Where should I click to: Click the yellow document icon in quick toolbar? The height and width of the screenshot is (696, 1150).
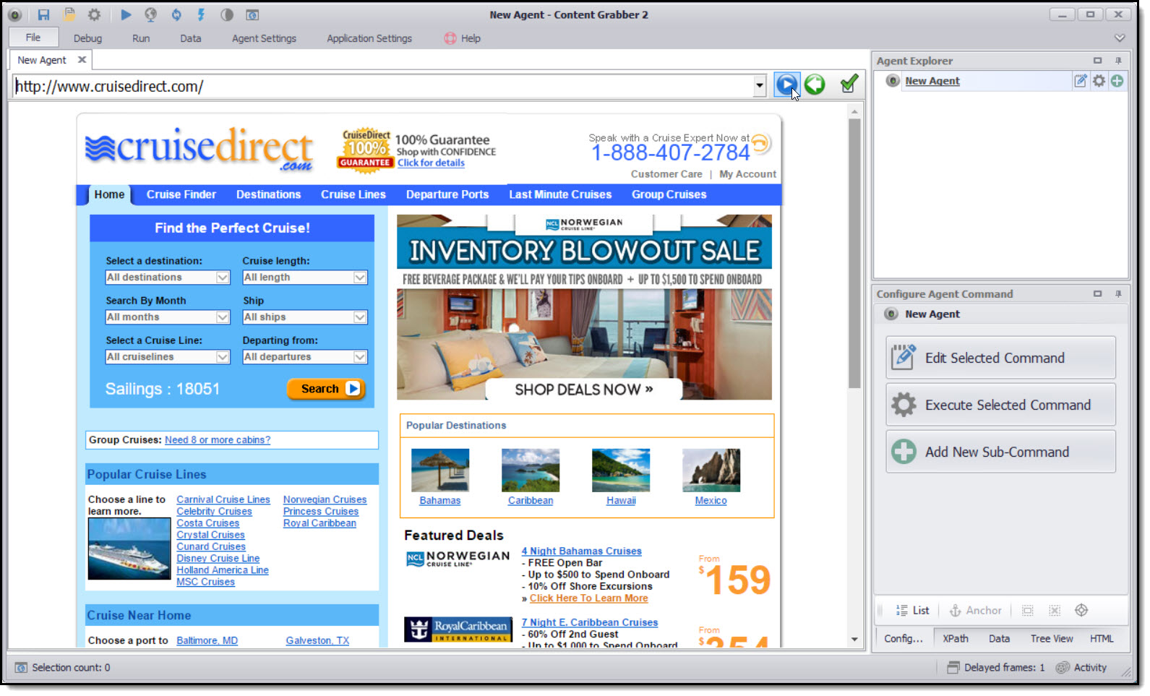pos(69,14)
